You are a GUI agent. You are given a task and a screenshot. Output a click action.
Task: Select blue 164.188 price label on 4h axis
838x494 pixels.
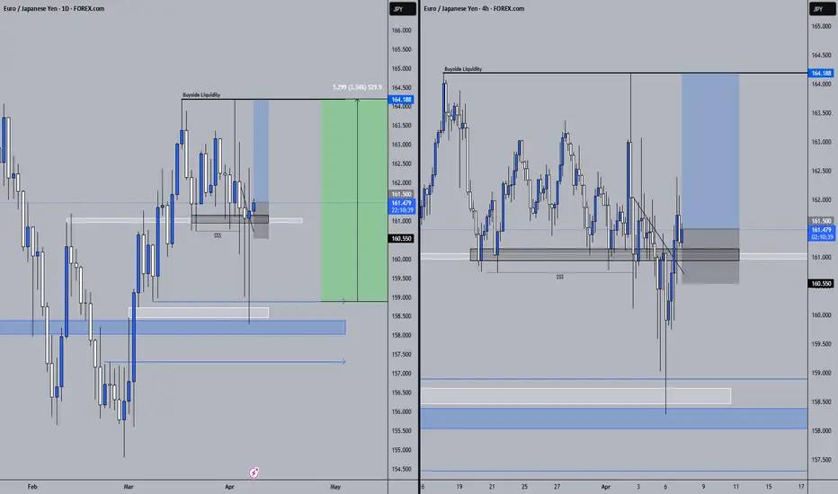coord(822,73)
